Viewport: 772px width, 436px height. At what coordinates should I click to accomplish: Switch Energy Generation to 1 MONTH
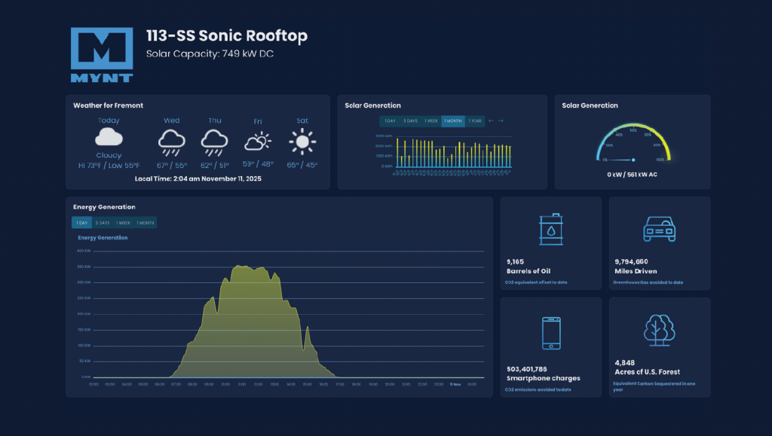[146, 223]
